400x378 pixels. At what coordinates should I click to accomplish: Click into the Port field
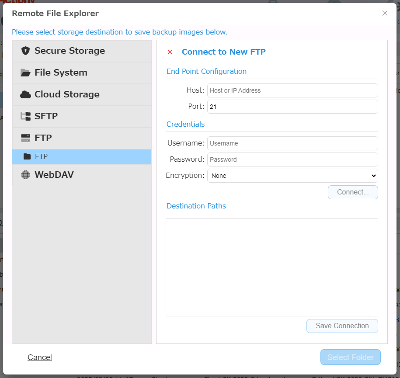pyautogui.click(x=292, y=107)
